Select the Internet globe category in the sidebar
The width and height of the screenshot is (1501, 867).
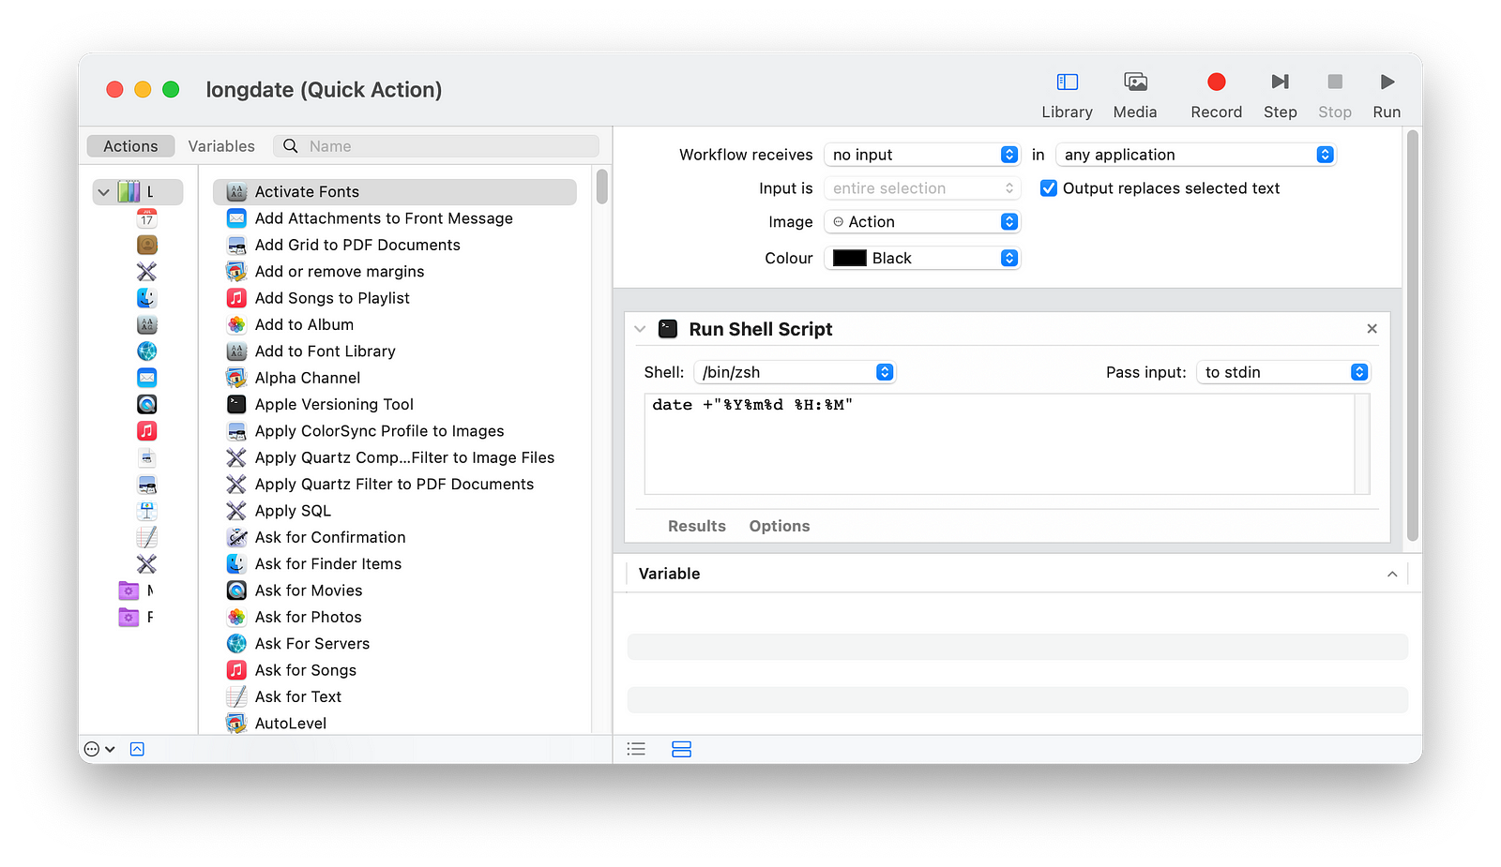click(x=147, y=351)
